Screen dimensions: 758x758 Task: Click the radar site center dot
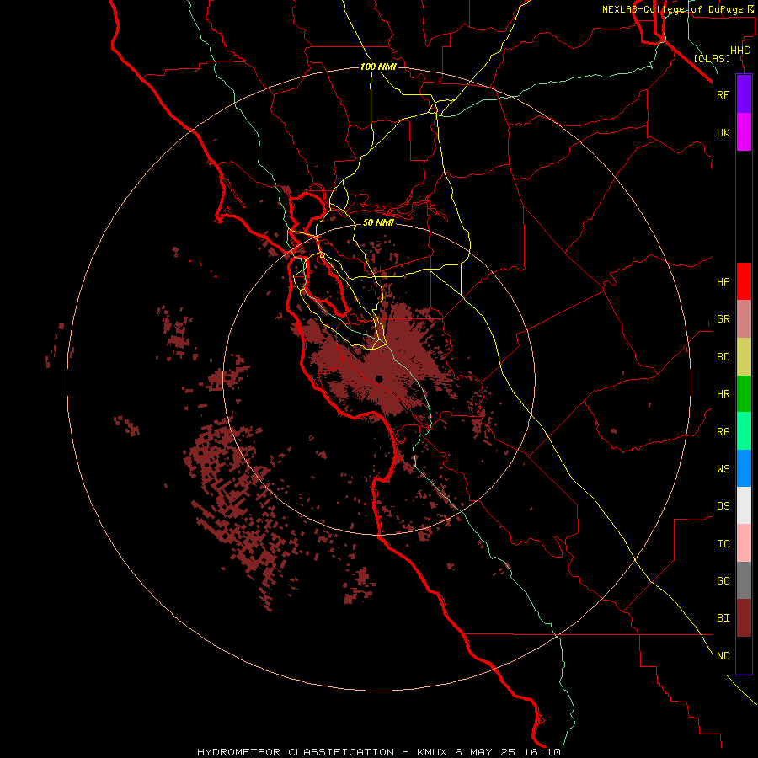[379, 379]
